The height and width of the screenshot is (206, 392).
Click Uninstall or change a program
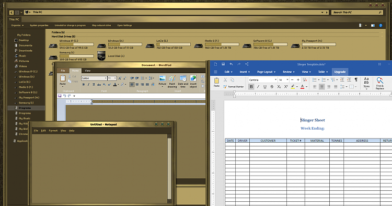click(70, 26)
